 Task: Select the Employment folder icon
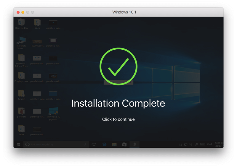tap(21, 77)
